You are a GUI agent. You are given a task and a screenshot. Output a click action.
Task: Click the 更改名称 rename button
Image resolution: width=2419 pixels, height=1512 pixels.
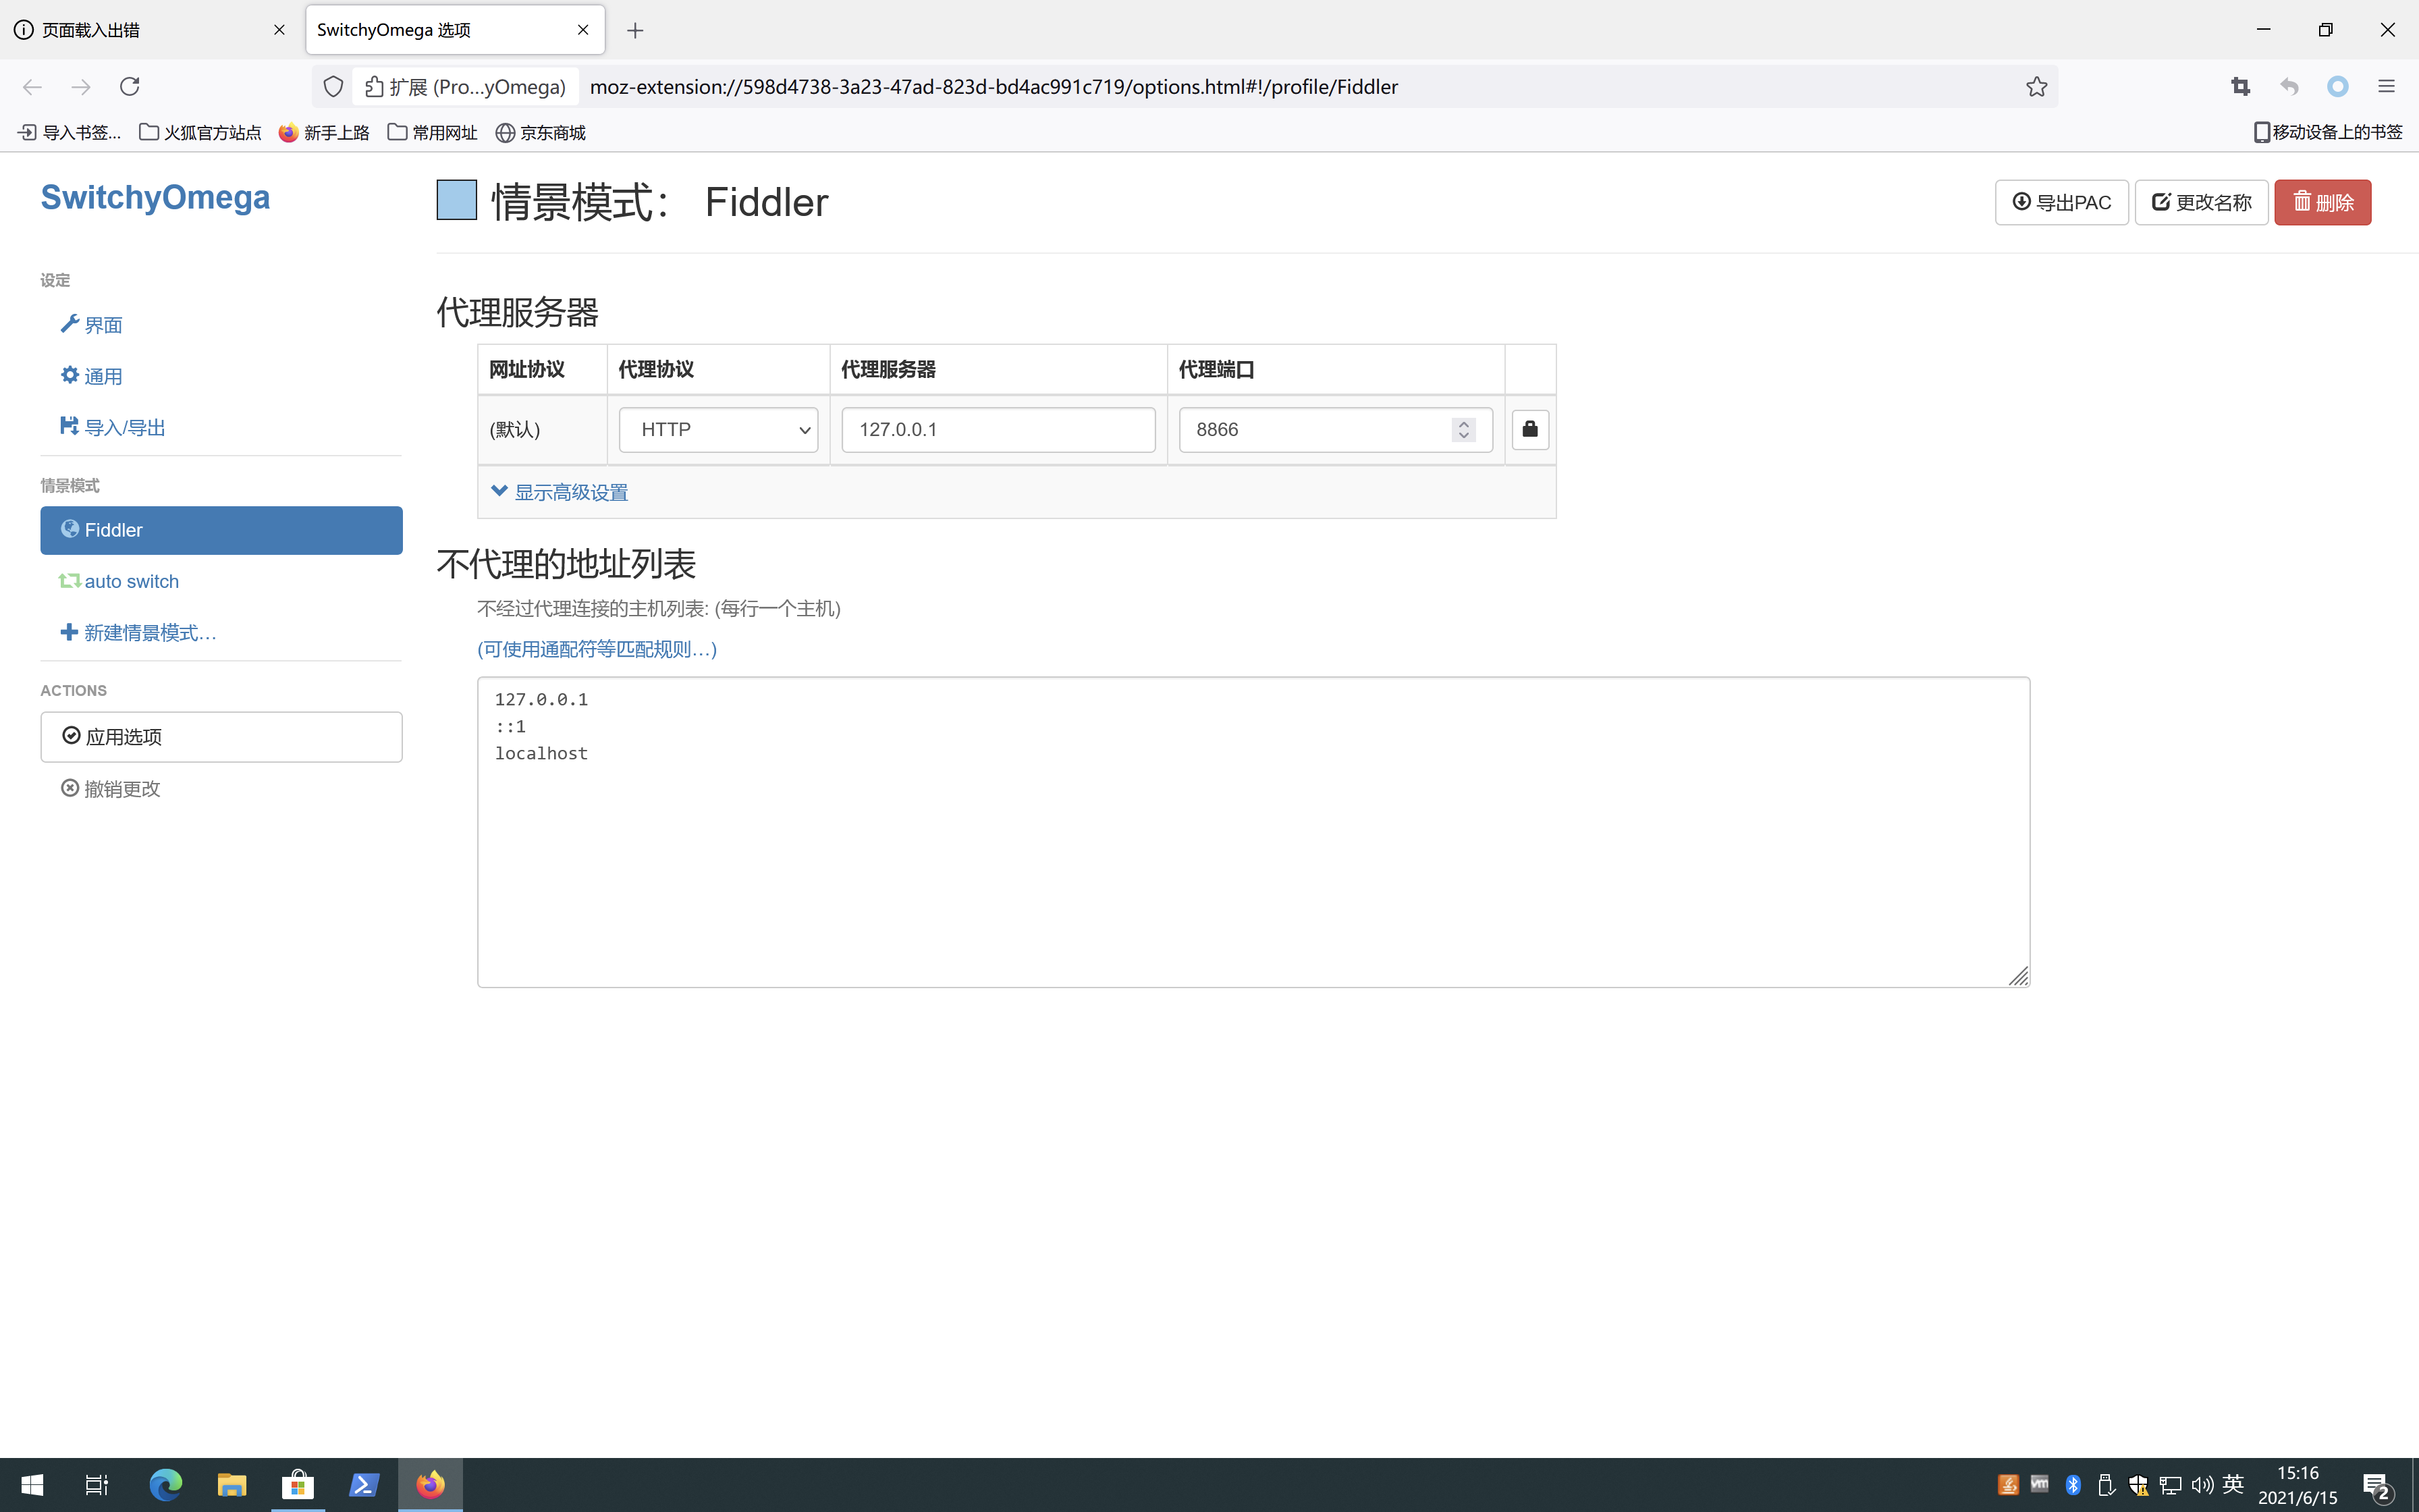pyautogui.click(x=2201, y=202)
